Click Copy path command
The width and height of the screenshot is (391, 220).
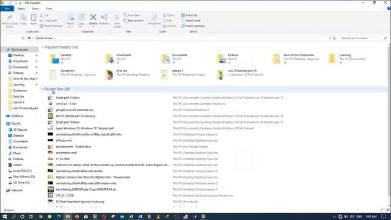(x=49, y=21)
